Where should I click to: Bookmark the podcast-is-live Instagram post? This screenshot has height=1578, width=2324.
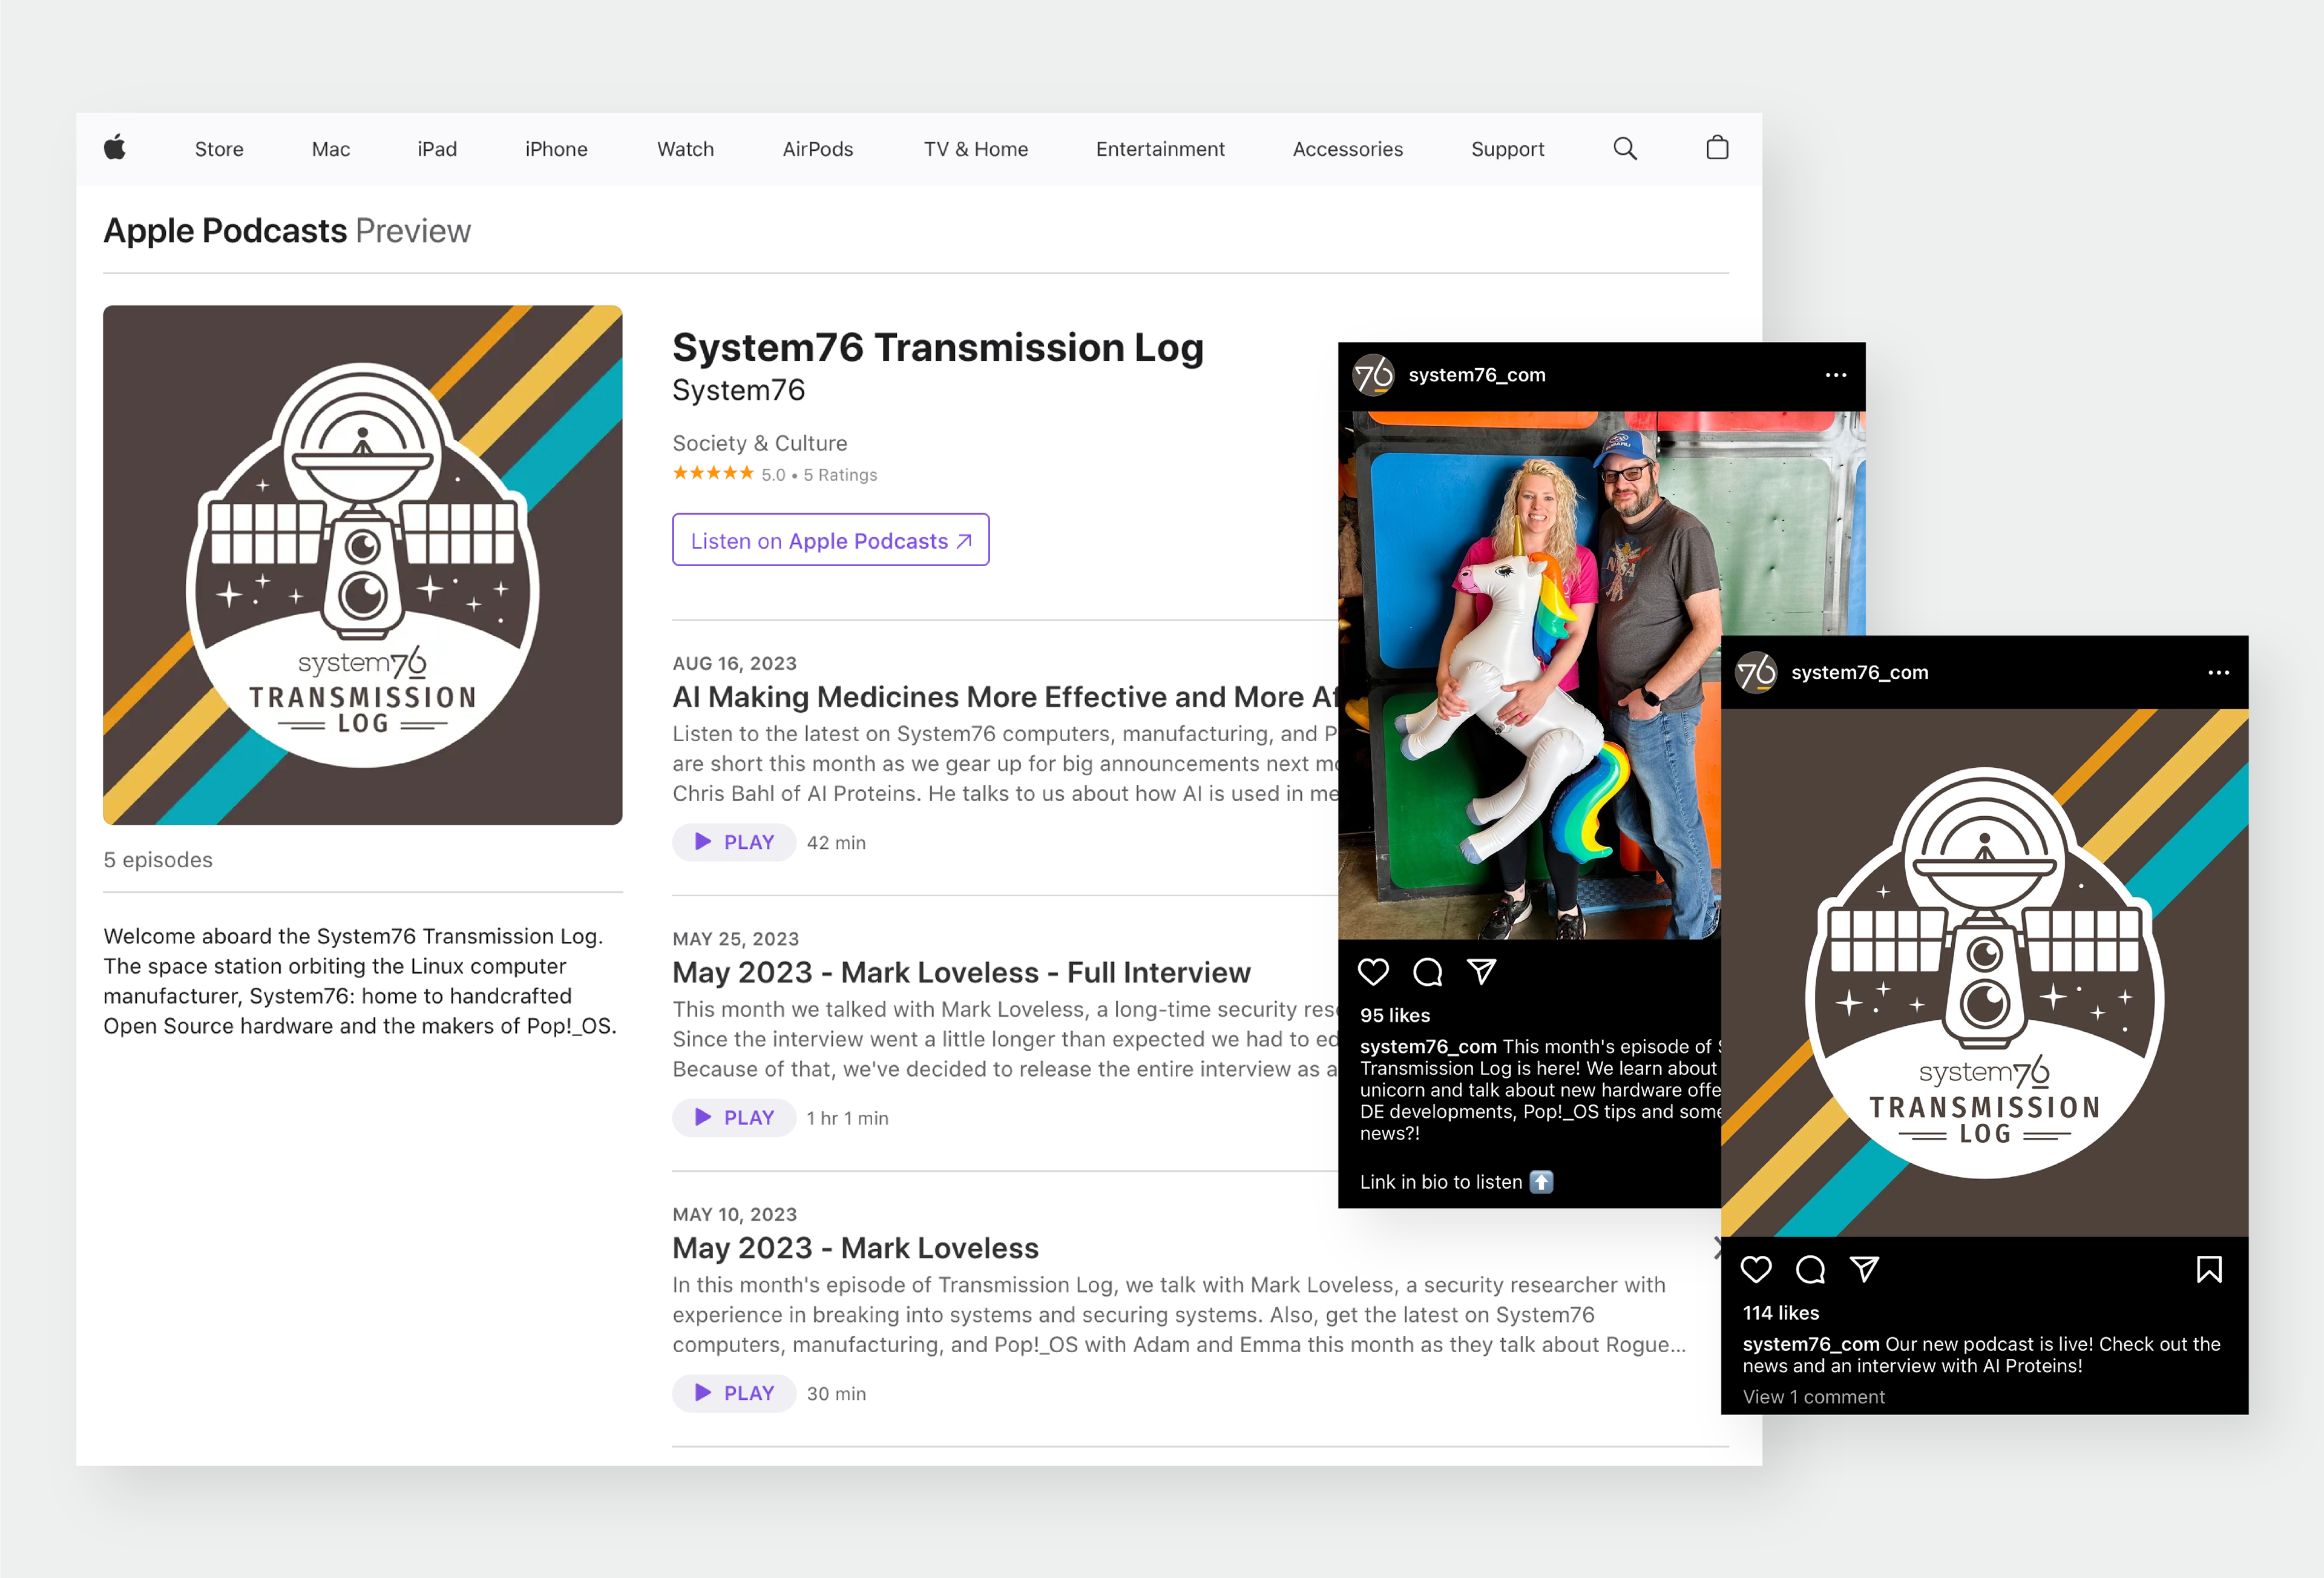pos(2209,1269)
